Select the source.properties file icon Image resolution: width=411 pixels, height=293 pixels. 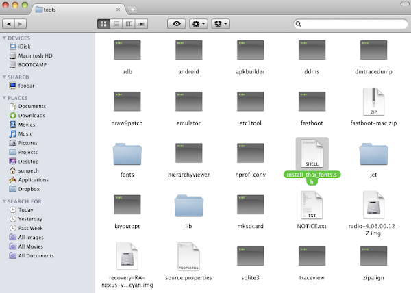189,256
